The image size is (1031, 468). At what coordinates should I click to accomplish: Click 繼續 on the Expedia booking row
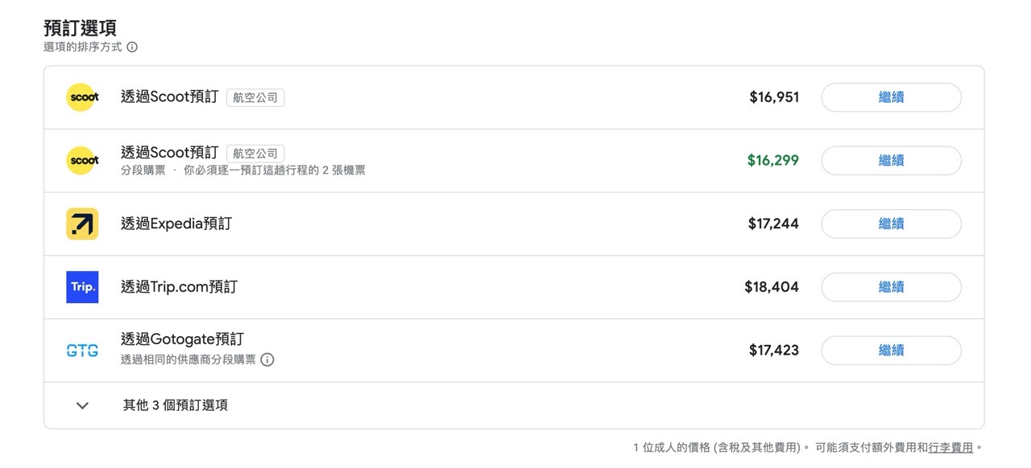click(x=891, y=224)
